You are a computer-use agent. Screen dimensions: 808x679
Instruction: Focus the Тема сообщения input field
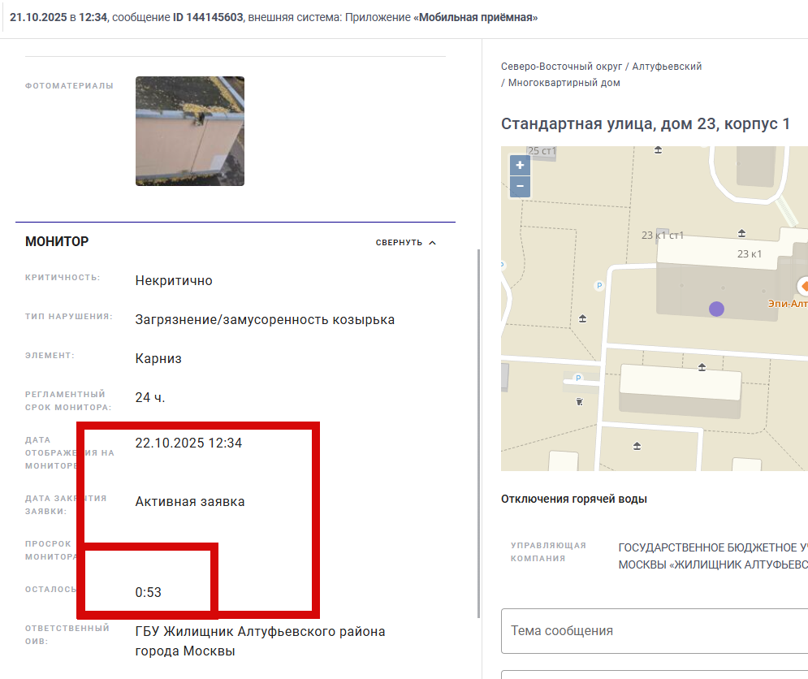pyautogui.click(x=655, y=631)
